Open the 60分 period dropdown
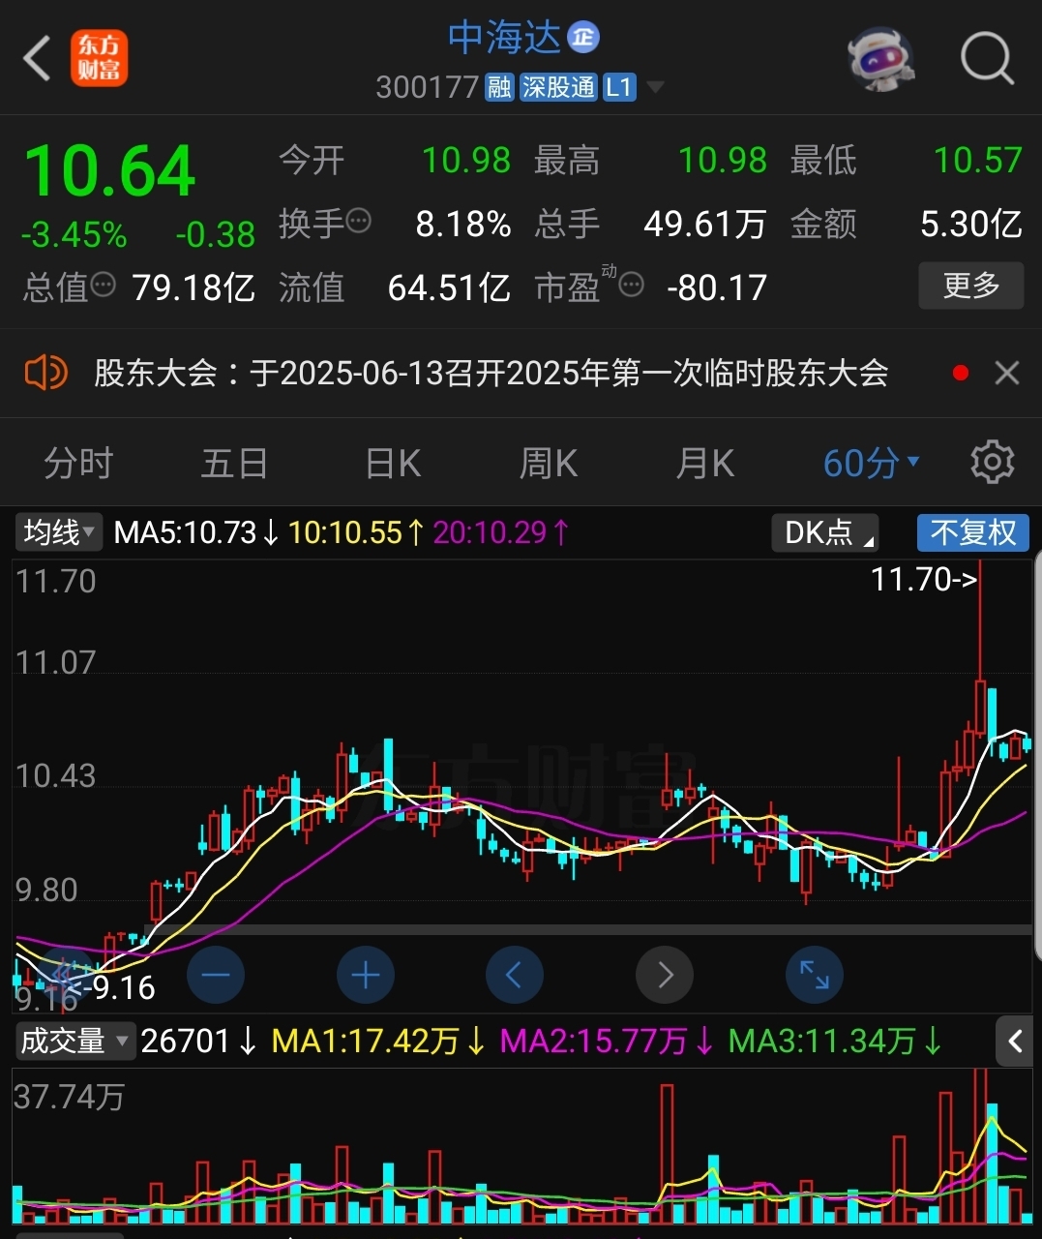Screen dimensions: 1042x1239 pyautogui.click(x=870, y=464)
